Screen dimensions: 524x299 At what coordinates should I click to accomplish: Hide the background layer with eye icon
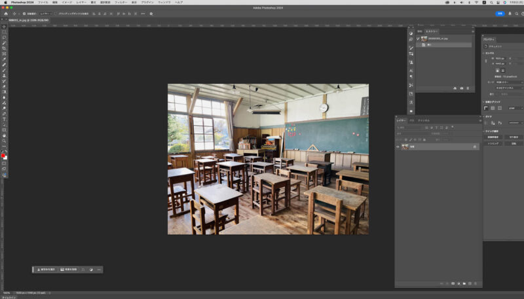[x=398, y=147]
